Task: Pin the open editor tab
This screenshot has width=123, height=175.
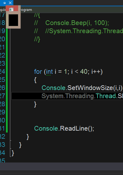Action: click(x=4, y=3)
